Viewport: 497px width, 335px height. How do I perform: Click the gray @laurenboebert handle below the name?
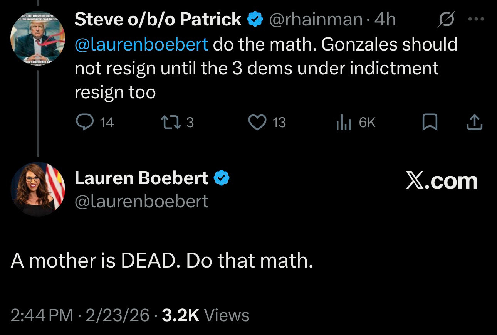point(141,201)
